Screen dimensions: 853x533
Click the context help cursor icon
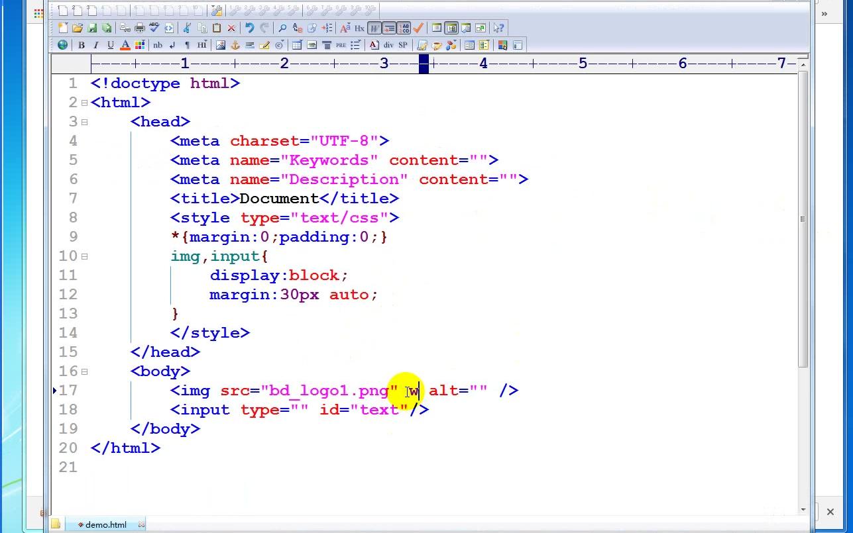pos(498,28)
